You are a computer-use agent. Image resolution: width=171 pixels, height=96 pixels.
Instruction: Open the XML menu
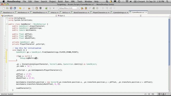(73, 1)
